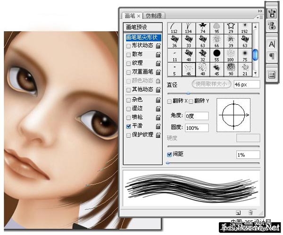Viewport: 283px width, 235px height.
Task: Open the Character panel dock icon
Action: (x=272, y=44)
